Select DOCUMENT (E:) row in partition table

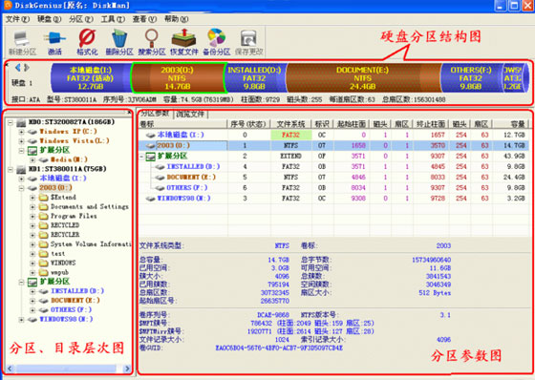click(334, 178)
